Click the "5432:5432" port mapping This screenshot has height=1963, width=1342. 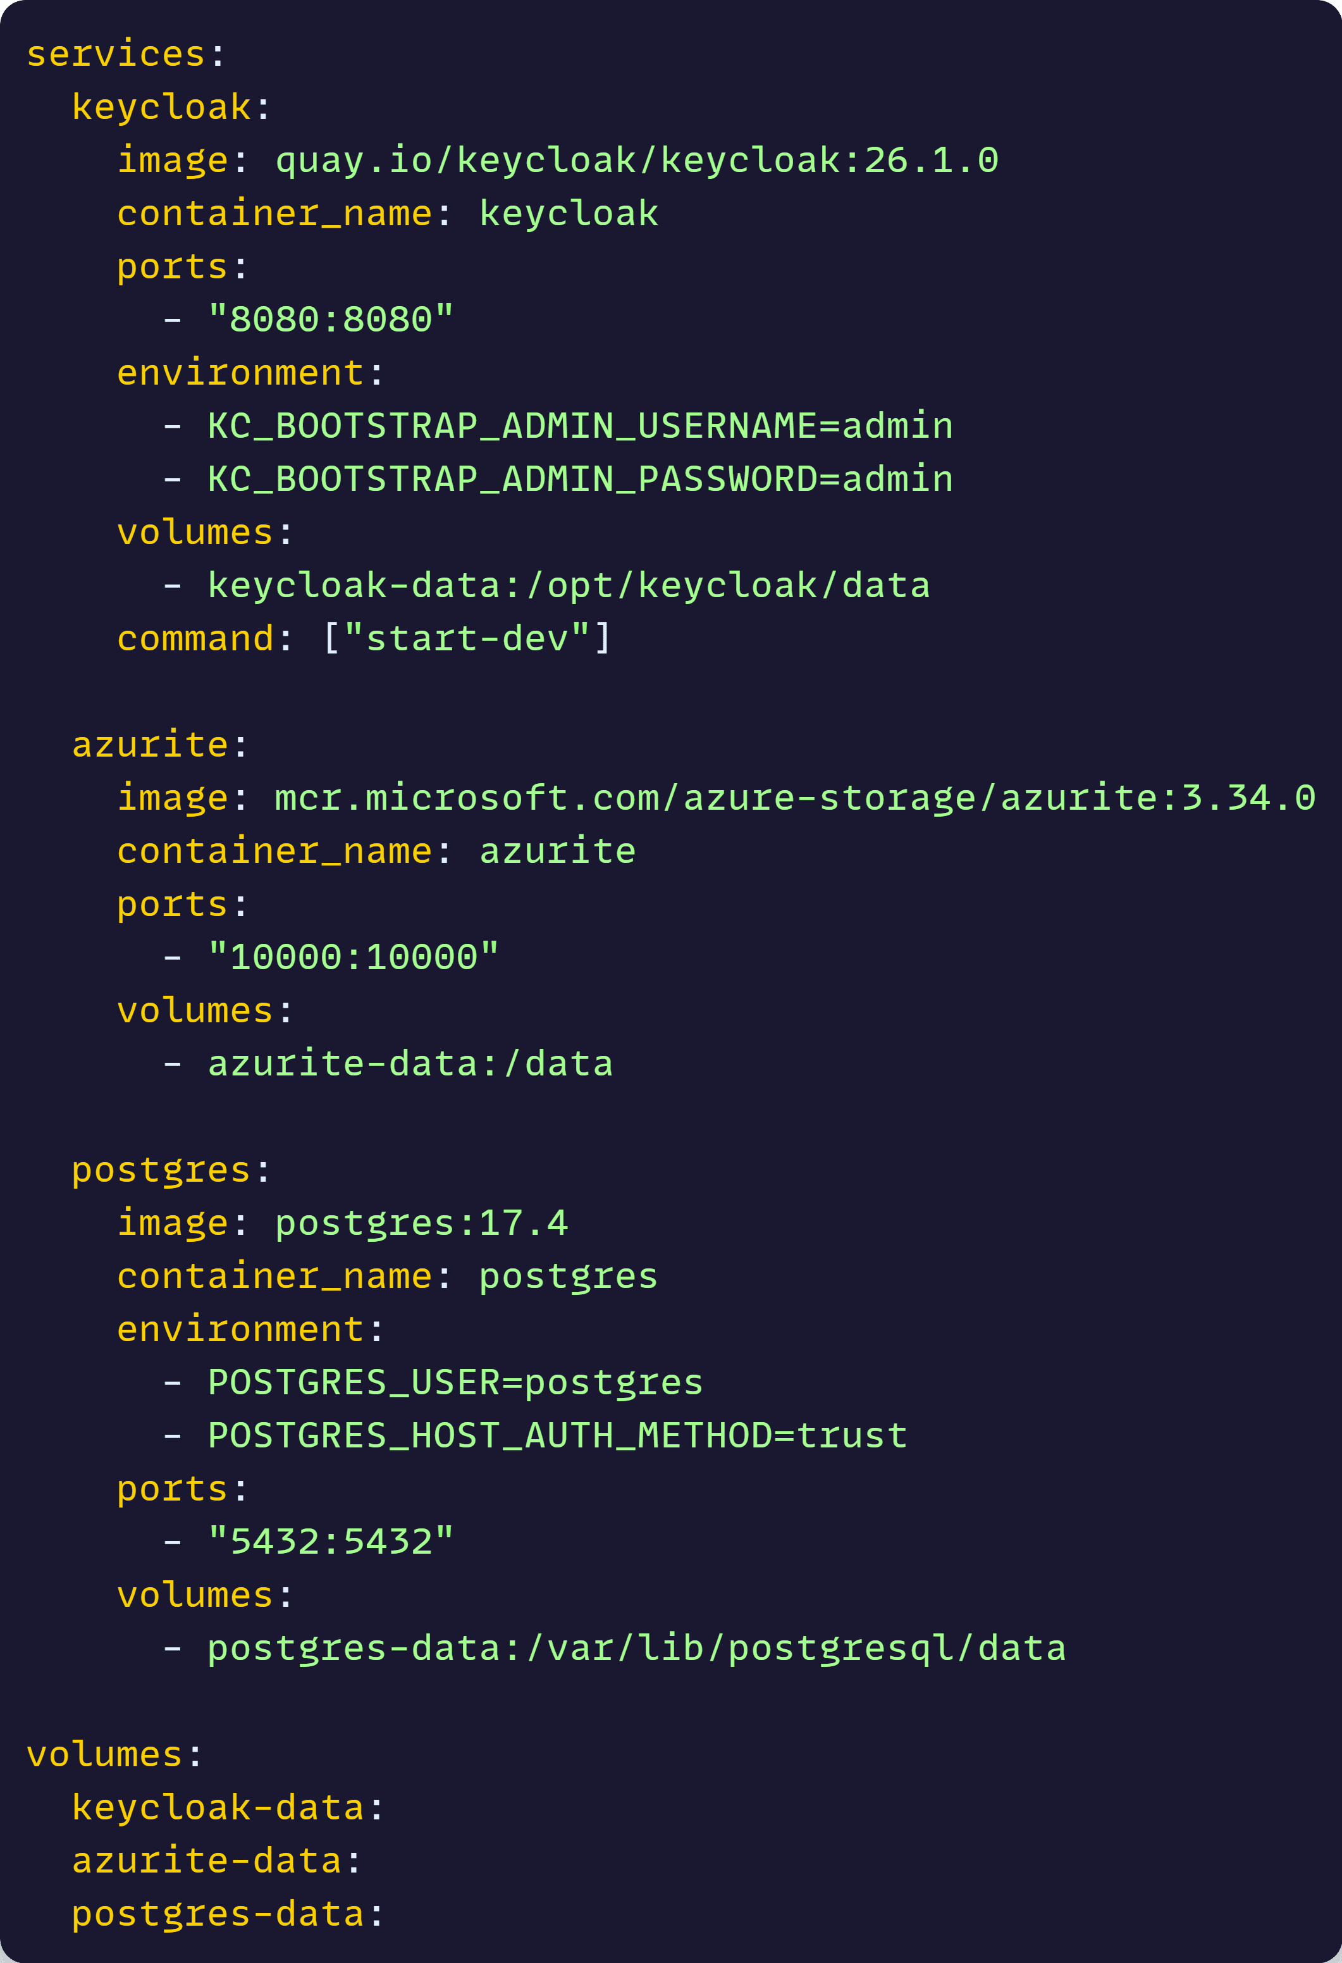point(331,1542)
